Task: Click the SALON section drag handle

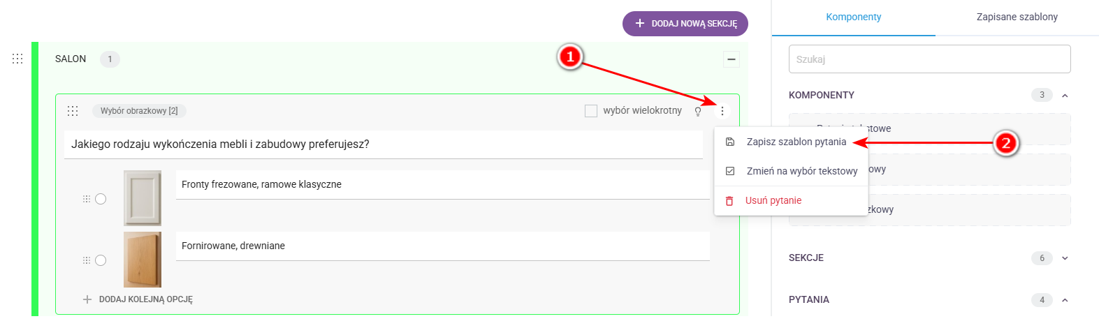Action: pyautogui.click(x=17, y=59)
